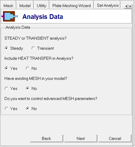This screenshot has height=147, width=135.
Task: Switch to the Utility tab
Action: coord(42,6)
